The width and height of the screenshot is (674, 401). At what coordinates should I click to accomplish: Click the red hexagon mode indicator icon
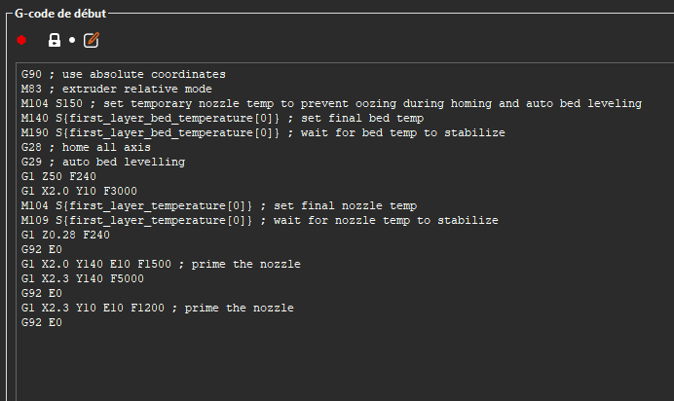(x=21, y=40)
